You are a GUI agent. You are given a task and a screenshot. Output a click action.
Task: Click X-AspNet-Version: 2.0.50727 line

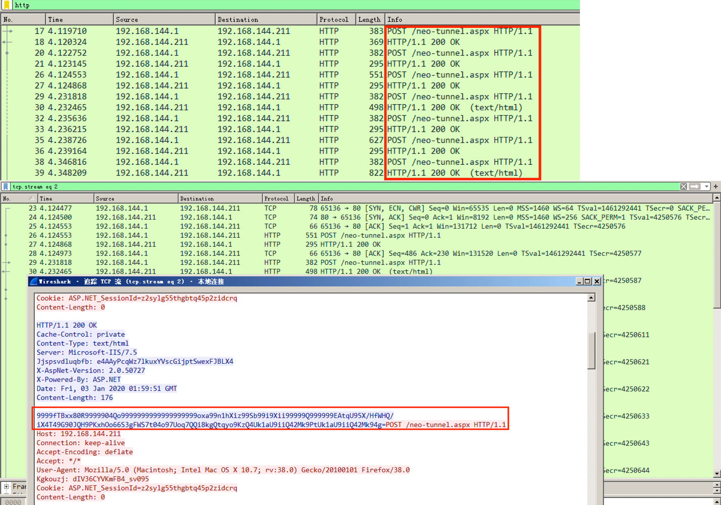pyautogui.click(x=91, y=371)
